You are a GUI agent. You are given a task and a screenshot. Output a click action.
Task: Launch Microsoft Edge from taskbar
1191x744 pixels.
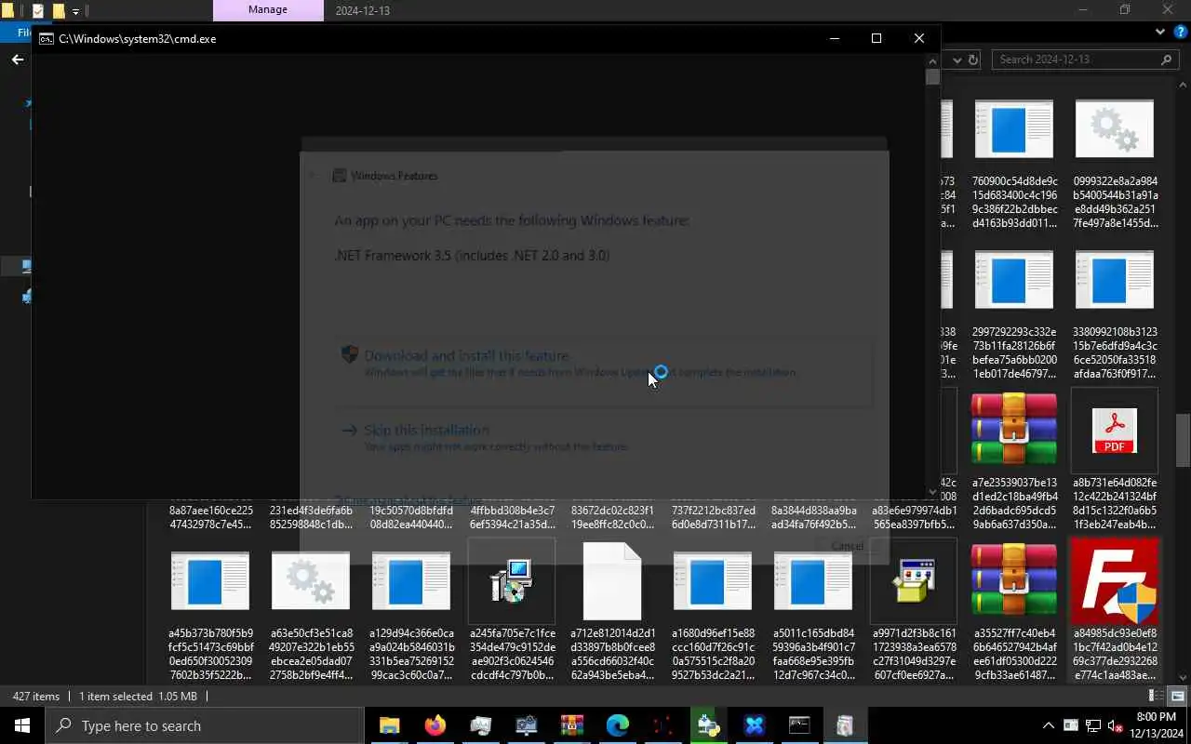click(617, 725)
